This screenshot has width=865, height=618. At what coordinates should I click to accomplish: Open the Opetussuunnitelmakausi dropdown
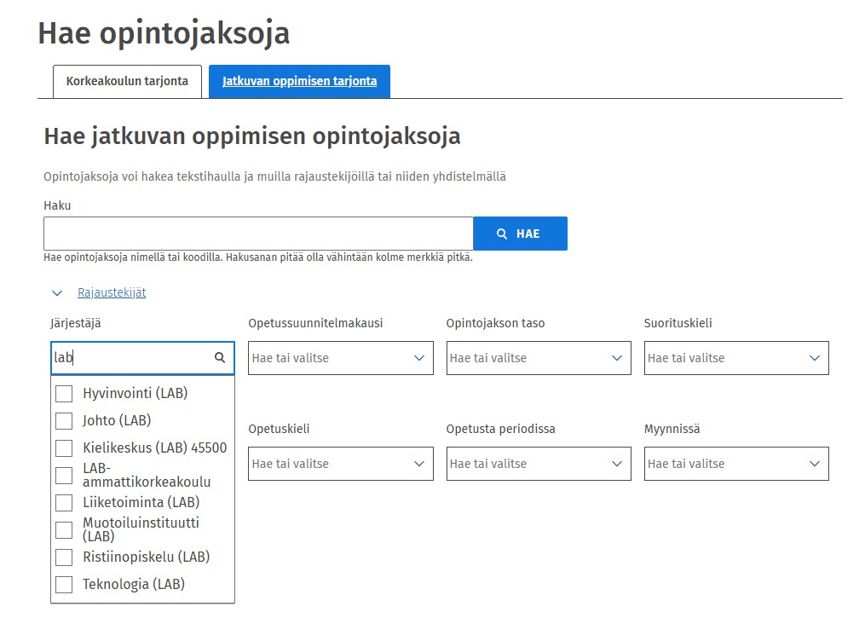click(x=340, y=358)
